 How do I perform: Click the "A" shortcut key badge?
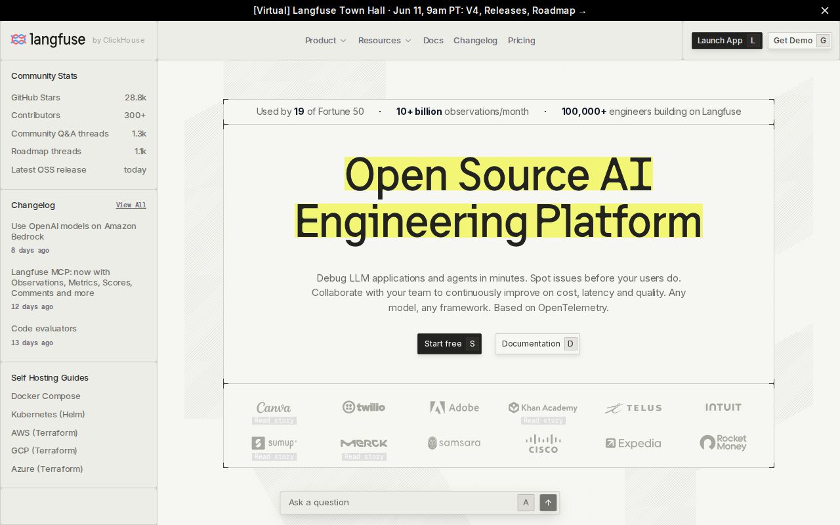pyautogui.click(x=526, y=503)
